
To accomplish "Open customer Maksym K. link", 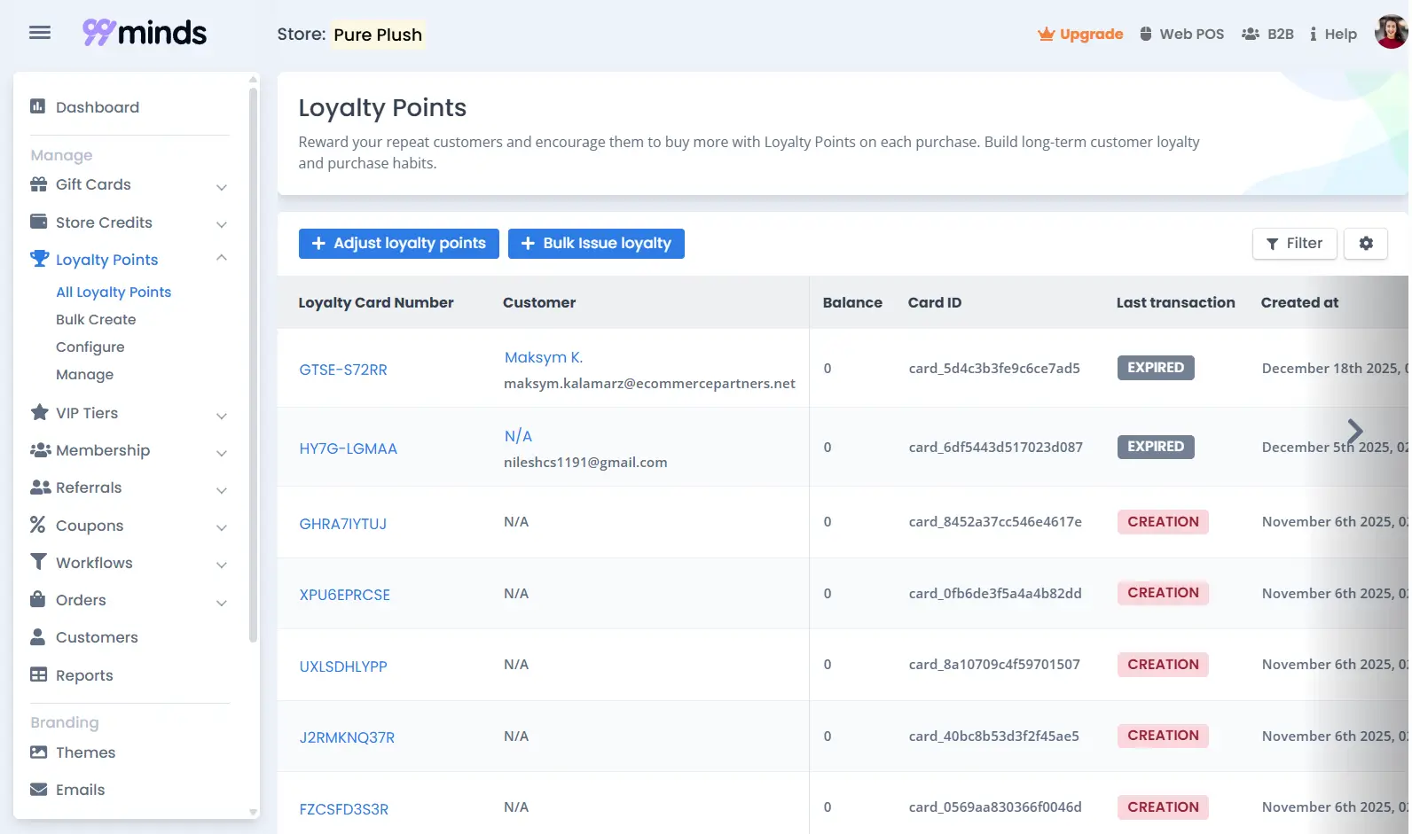I will (x=544, y=357).
